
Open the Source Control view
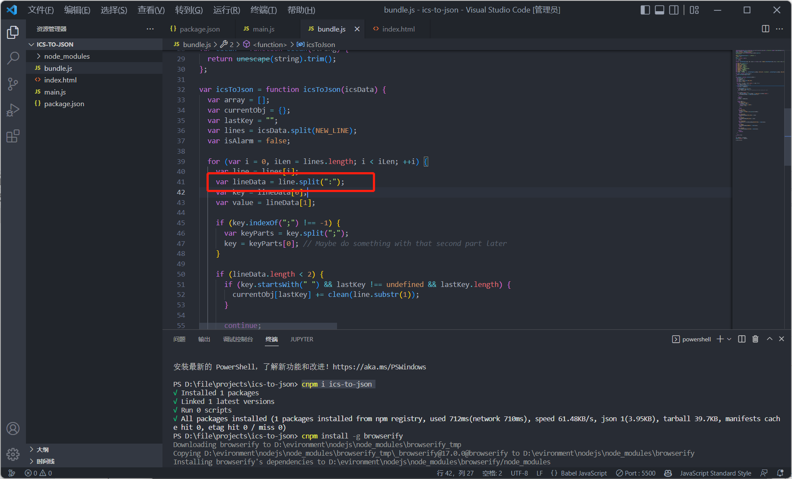13,84
